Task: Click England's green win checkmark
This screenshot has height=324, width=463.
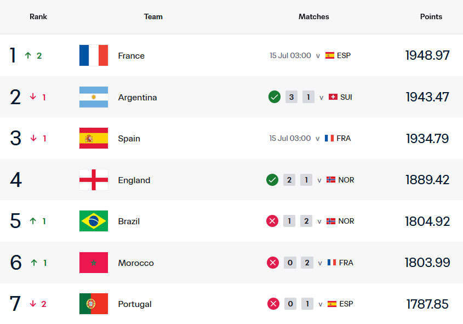Action: click(272, 180)
